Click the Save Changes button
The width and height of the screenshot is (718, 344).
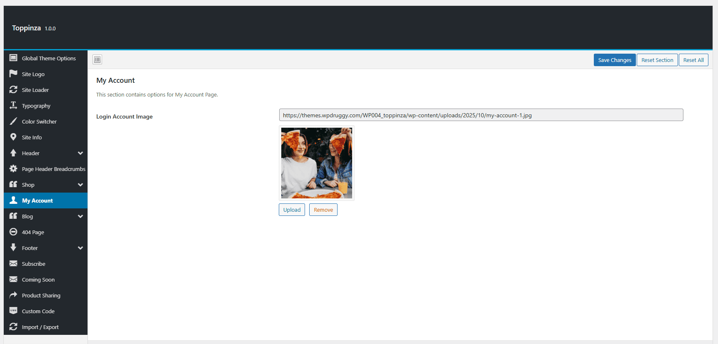click(x=615, y=60)
